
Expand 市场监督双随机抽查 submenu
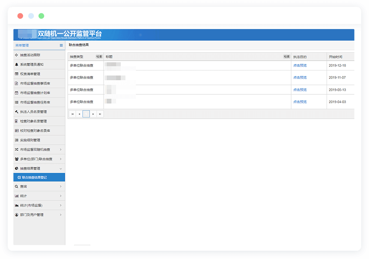(x=60, y=150)
